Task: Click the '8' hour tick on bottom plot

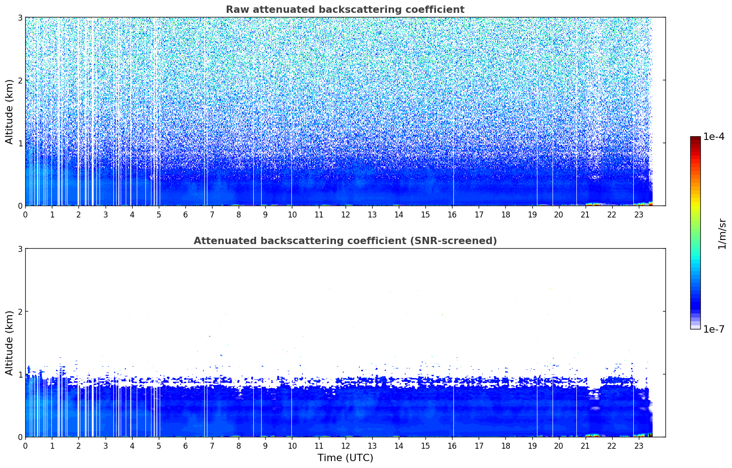Action: pyautogui.click(x=239, y=446)
